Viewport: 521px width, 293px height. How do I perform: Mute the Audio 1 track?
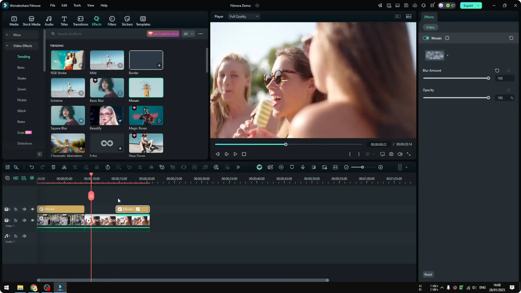click(24, 236)
